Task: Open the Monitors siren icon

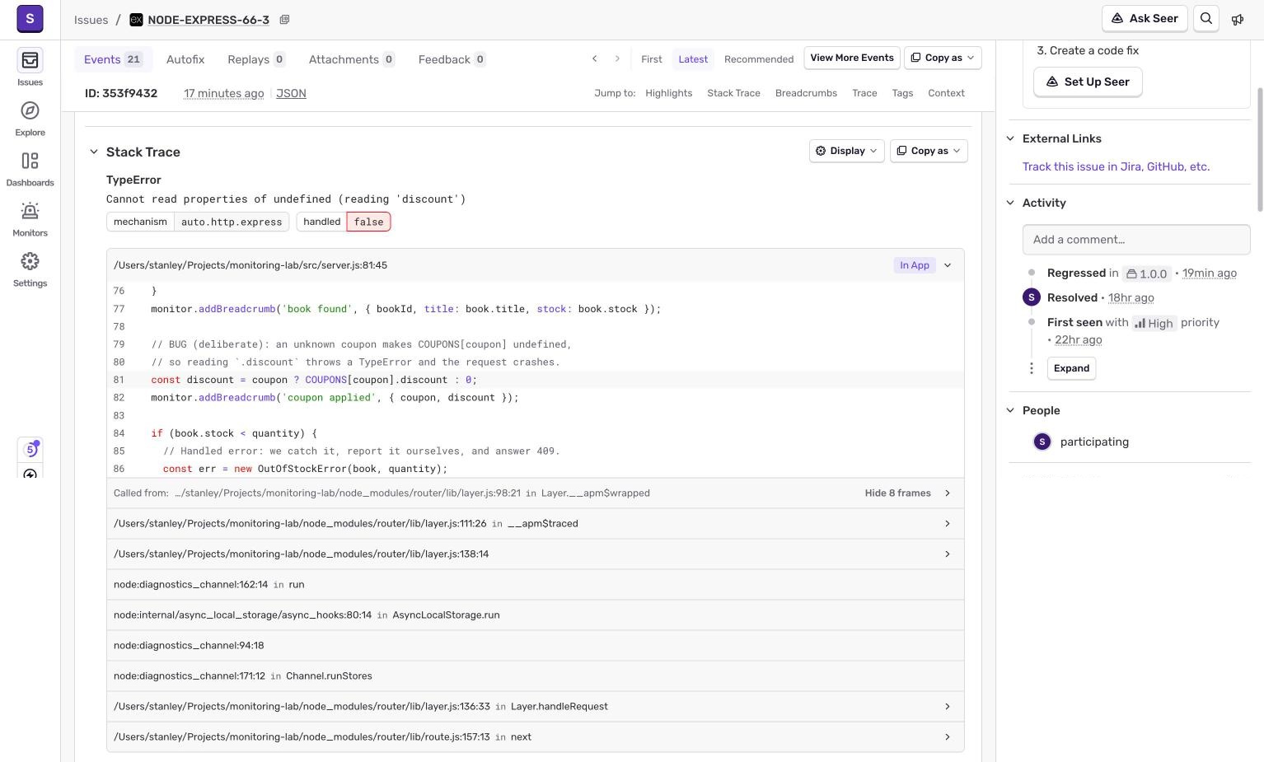Action: point(30,211)
